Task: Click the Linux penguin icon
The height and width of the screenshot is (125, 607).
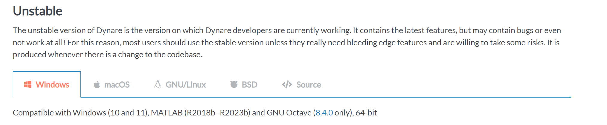Action: pyautogui.click(x=158, y=85)
